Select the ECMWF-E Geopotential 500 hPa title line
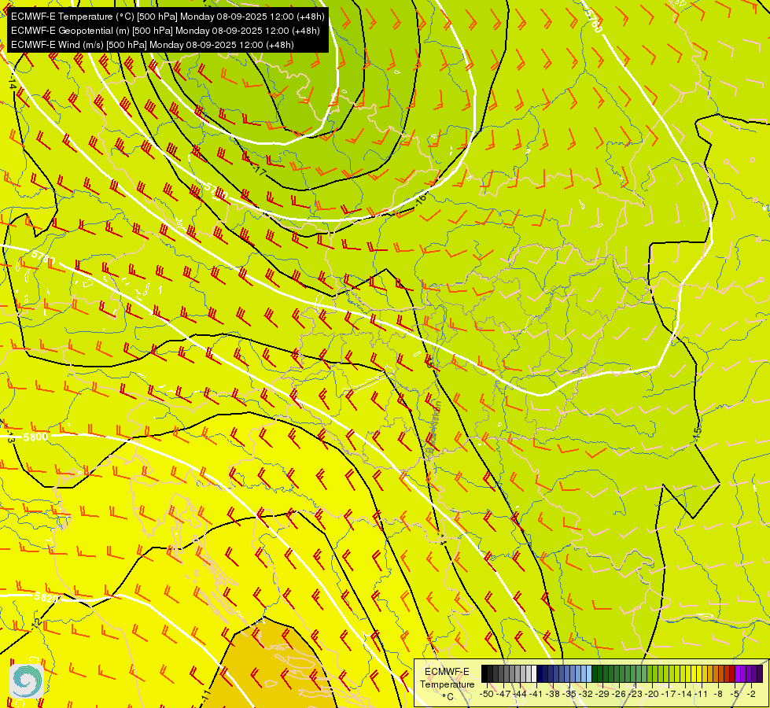770x708 pixels. click(x=165, y=31)
